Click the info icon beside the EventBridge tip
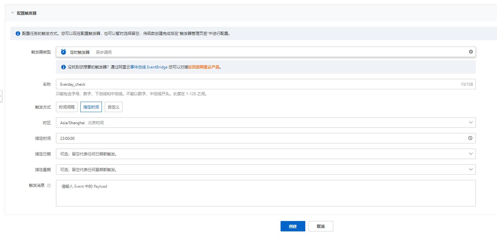 63,67
